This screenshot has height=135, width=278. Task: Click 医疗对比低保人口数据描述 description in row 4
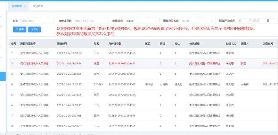click(205, 84)
